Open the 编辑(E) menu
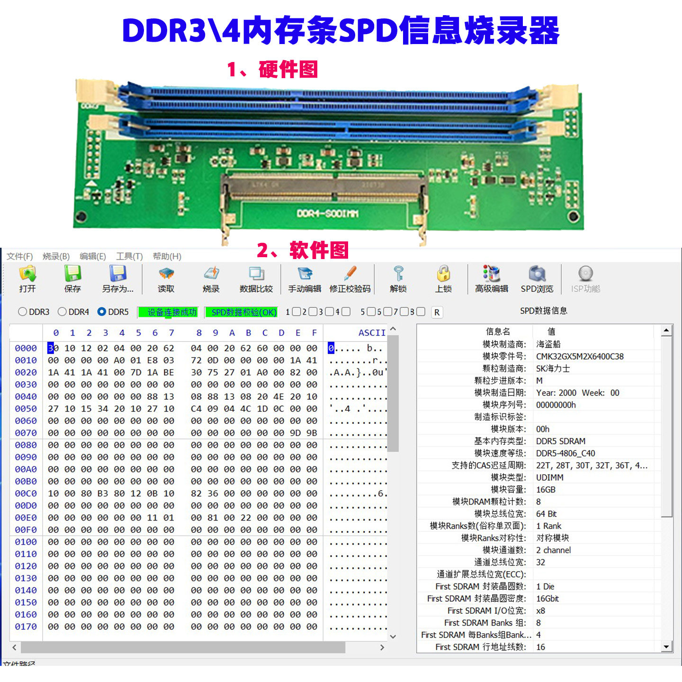This screenshot has width=682, height=682. (x=93, y=256)
